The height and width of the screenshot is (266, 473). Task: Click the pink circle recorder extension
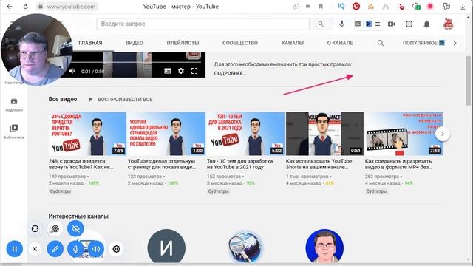tap(430, 7)
